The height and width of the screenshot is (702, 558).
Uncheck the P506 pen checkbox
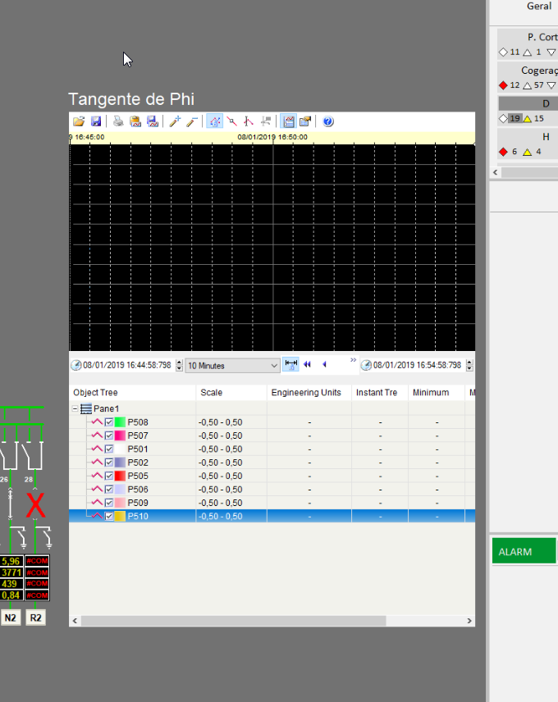[x=109, y=490]
